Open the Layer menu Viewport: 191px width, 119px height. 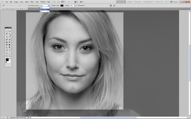click(21, 2)
